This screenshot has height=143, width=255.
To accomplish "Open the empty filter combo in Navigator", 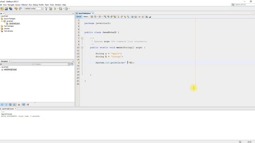I will 53,64.
